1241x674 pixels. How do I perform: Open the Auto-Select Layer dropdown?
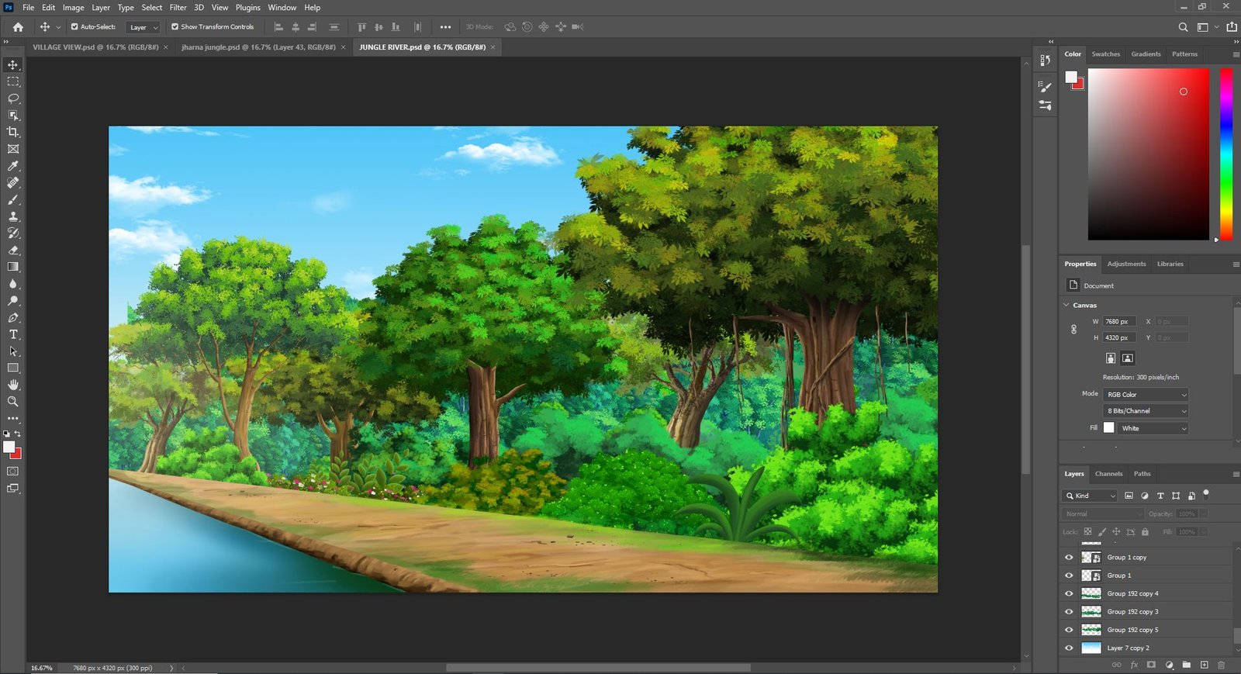point(143,27)
